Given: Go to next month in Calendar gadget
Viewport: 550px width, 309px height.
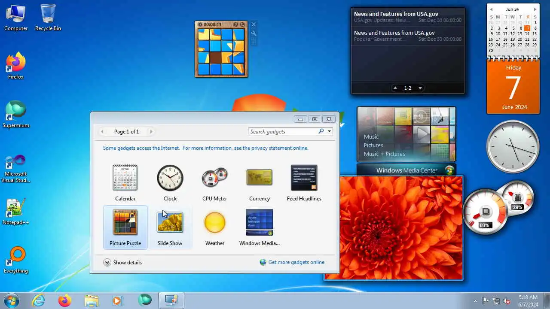Looking at the screenshot, I should (x=535, y=9).
